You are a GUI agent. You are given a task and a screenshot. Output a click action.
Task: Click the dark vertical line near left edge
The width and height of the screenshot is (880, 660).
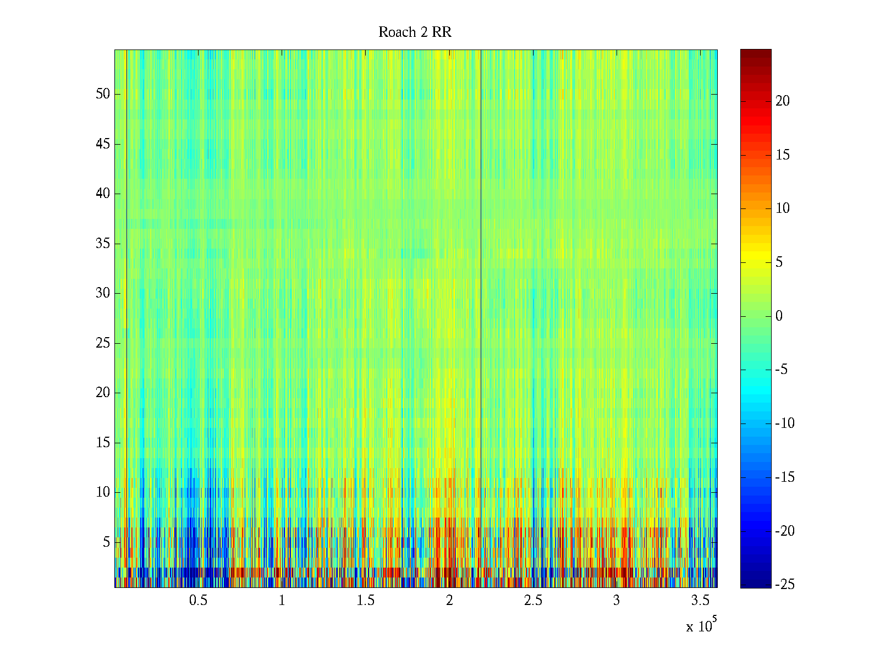click(127, 275)
